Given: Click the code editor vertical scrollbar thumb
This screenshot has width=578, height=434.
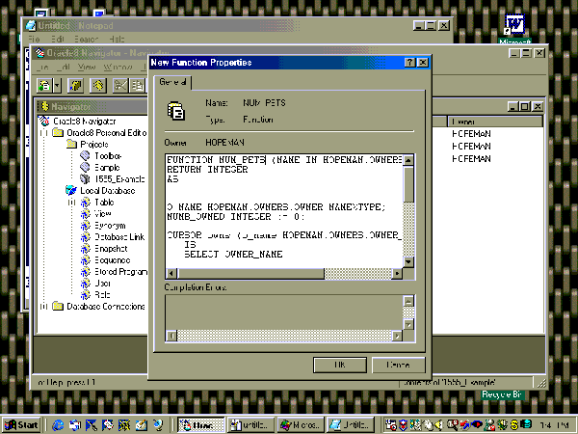Looking at the screenshot, I should pos(408,184).
